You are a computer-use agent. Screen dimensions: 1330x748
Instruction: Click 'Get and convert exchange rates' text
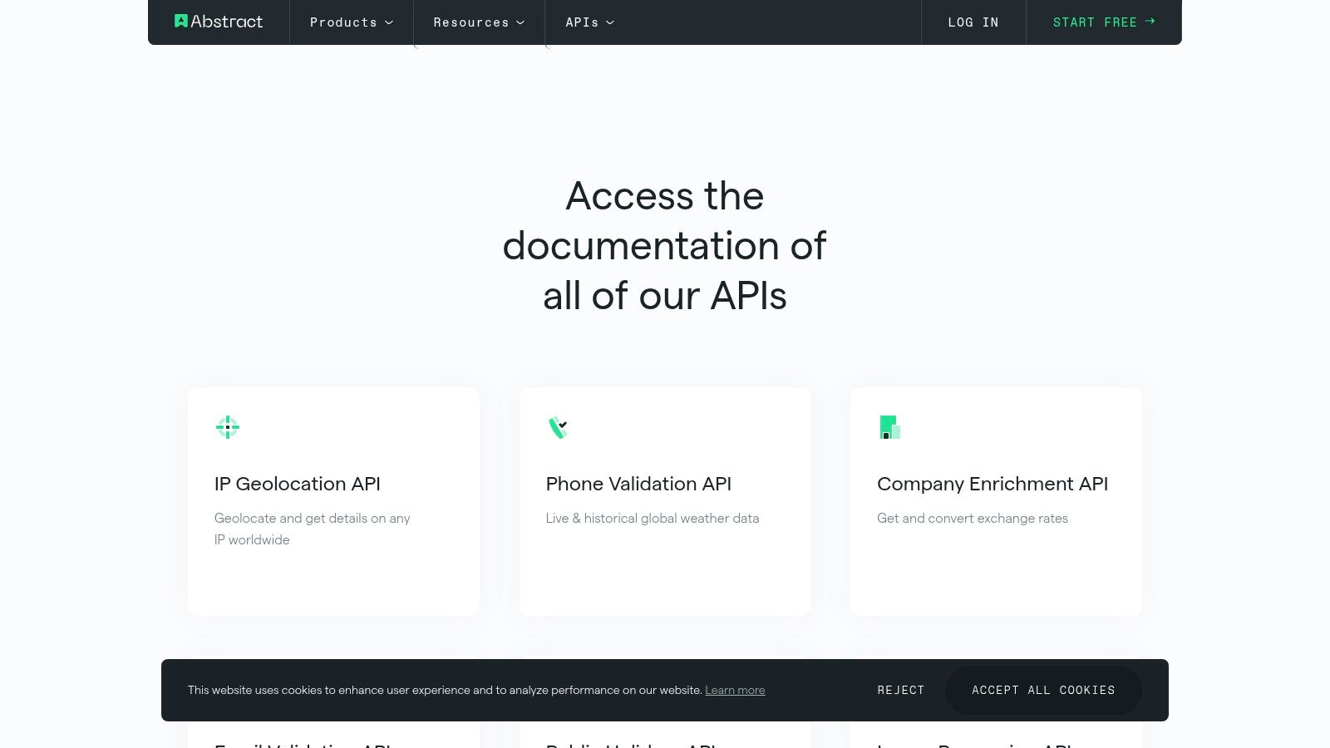973,519
